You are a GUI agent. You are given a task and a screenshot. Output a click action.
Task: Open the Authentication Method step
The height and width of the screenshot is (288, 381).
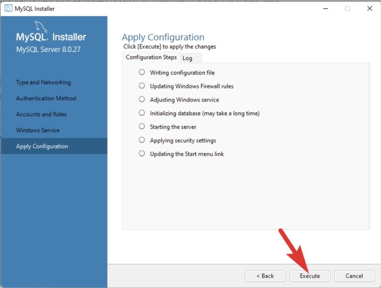click(x=46, y=98)
